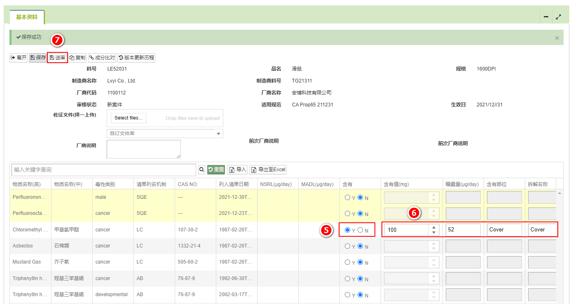Image resolution: width=571 pixels, height=304 pixels.
Task: Select Y for first Perfluoronon... row
Action: point(348,198)
